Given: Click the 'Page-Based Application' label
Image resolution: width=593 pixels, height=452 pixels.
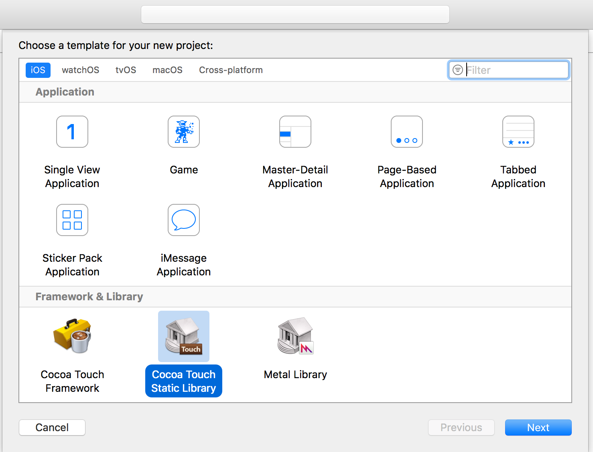Looking at the screenshot, I should 407,177.
